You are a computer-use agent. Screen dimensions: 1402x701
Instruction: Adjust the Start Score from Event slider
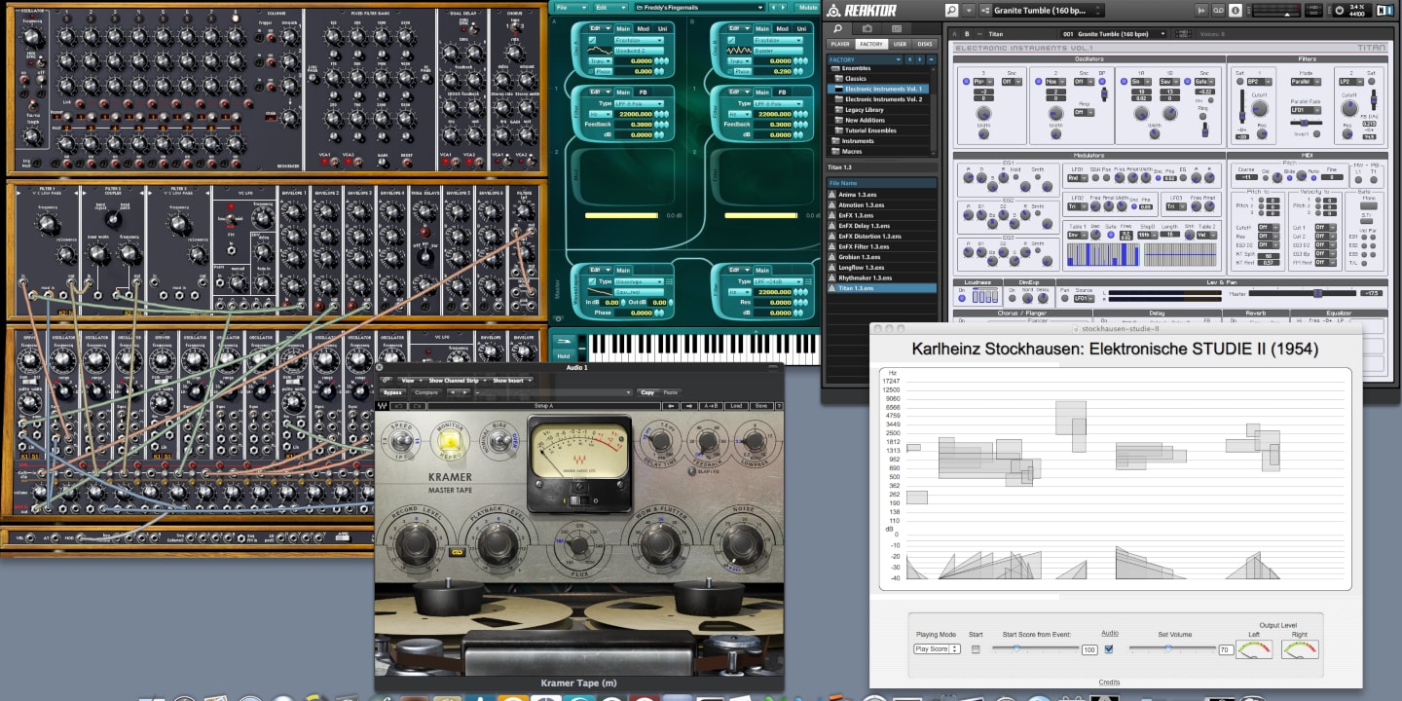[1036, 647]
